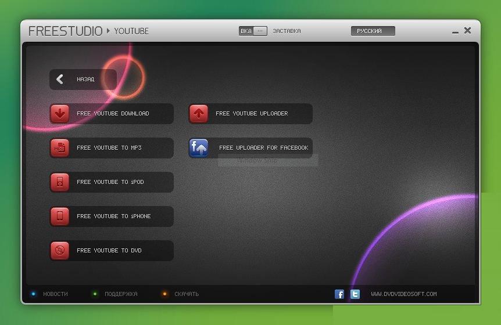The height and width of the screenshot is (325, 501).
Task: Click the ЗАСТАВКА label
Action: [287, 31]
